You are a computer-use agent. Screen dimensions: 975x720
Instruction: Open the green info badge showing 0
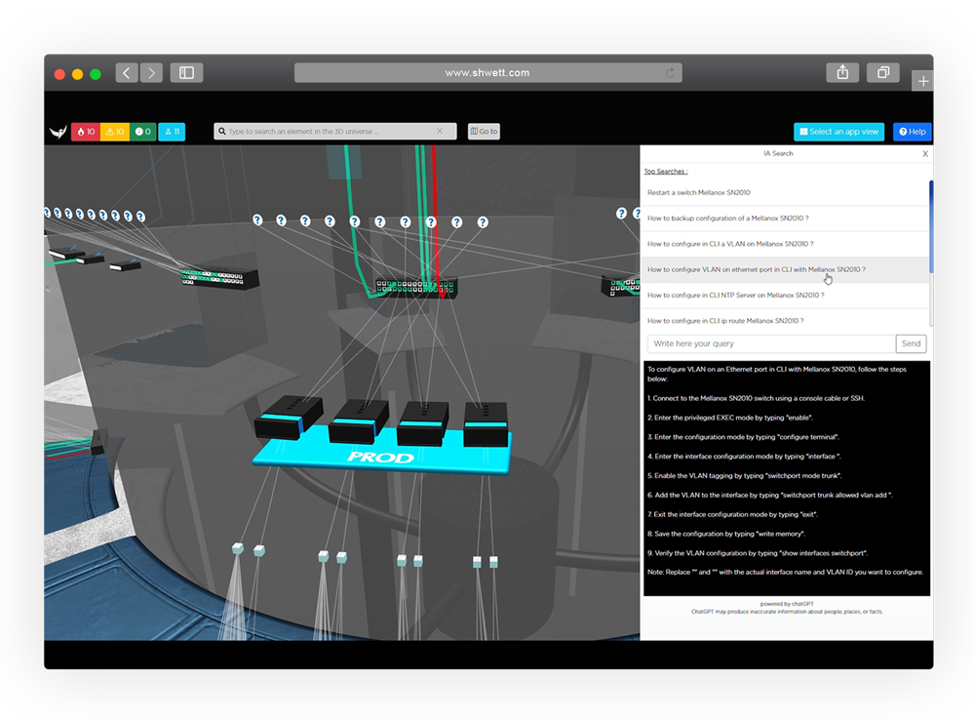coord(143,132)
